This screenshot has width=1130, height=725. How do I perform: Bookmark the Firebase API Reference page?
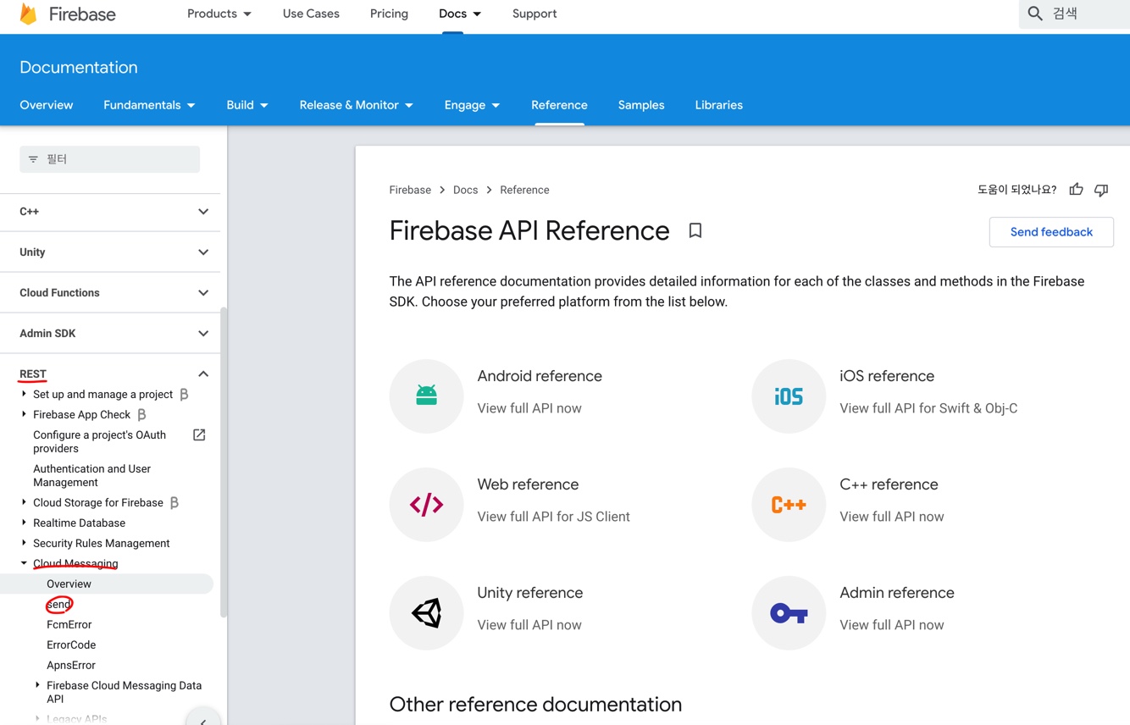(695, 230)
